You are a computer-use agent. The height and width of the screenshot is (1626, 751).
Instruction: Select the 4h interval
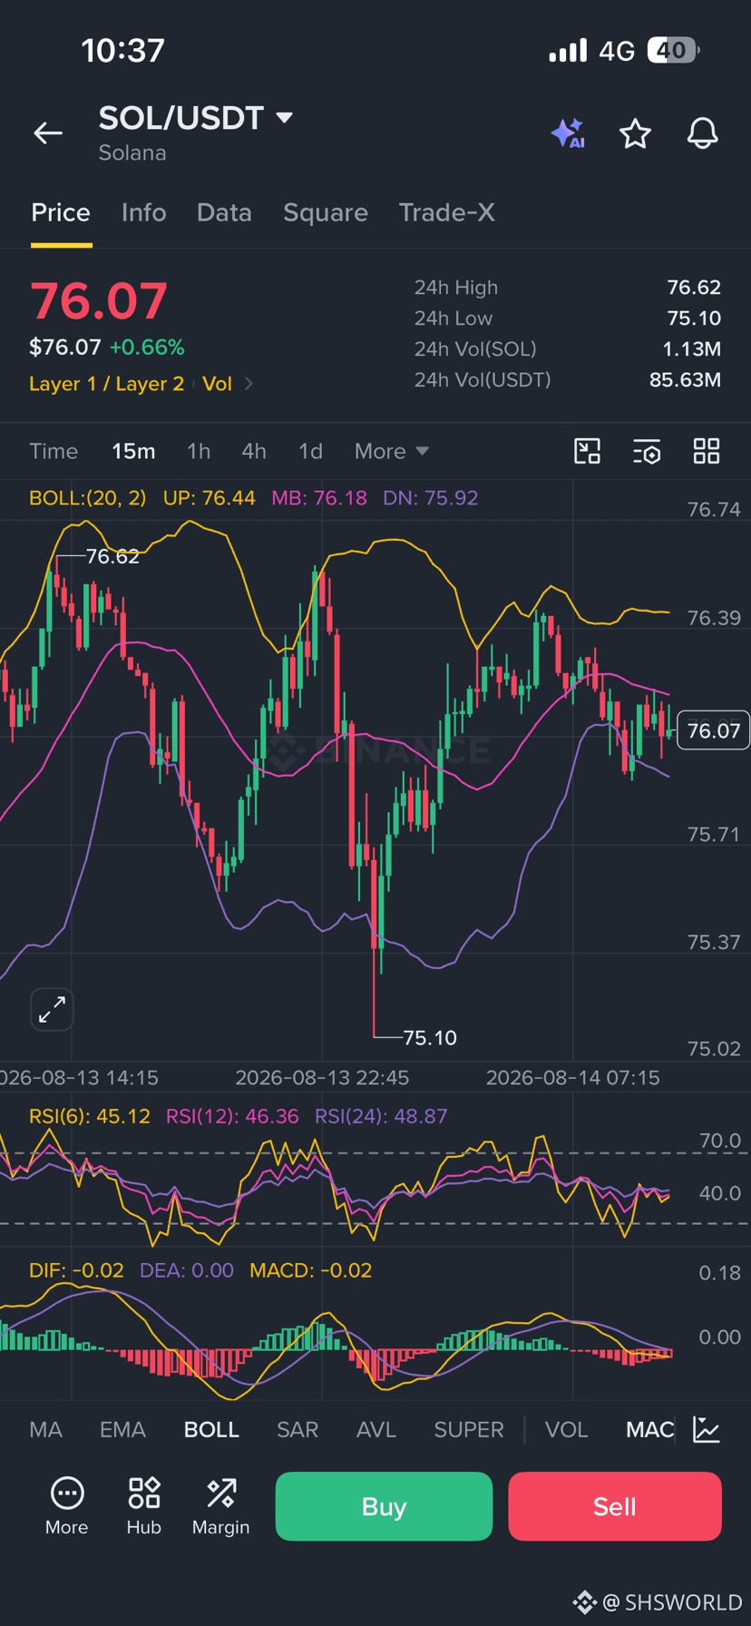254,451
